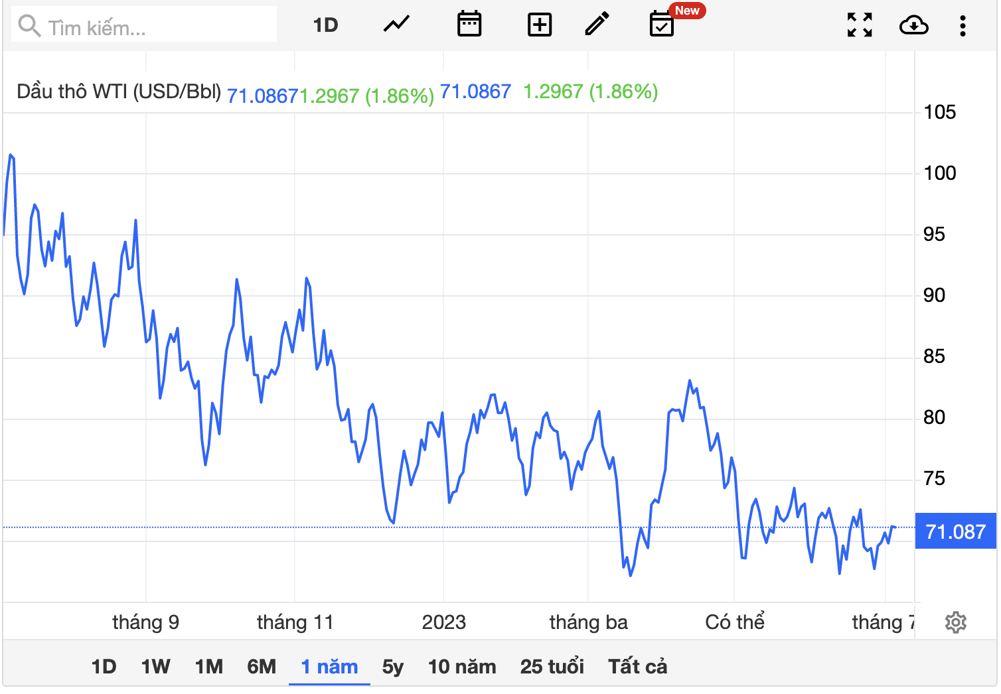Click the 105 price axis label
Image resolution: width=1001 pixels, height=694 pixels.
pyautogui.click(x=940, y=112)
